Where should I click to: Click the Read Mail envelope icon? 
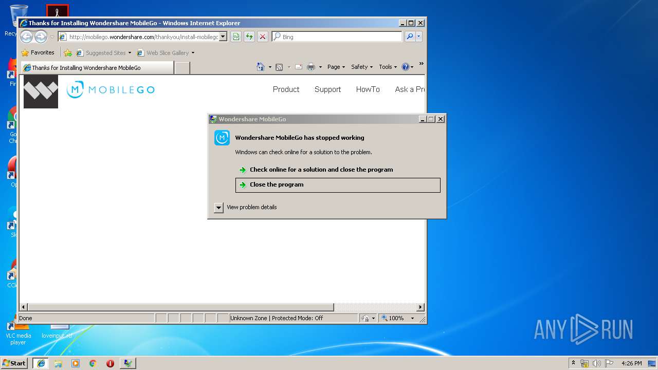pyautogui.click(x=298, y=67)
